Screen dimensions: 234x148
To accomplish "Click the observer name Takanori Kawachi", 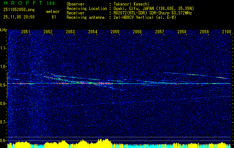I will (x=131, y=4).
